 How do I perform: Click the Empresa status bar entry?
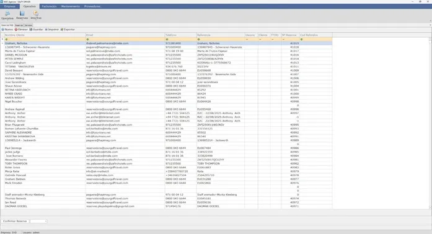point(9,232)
